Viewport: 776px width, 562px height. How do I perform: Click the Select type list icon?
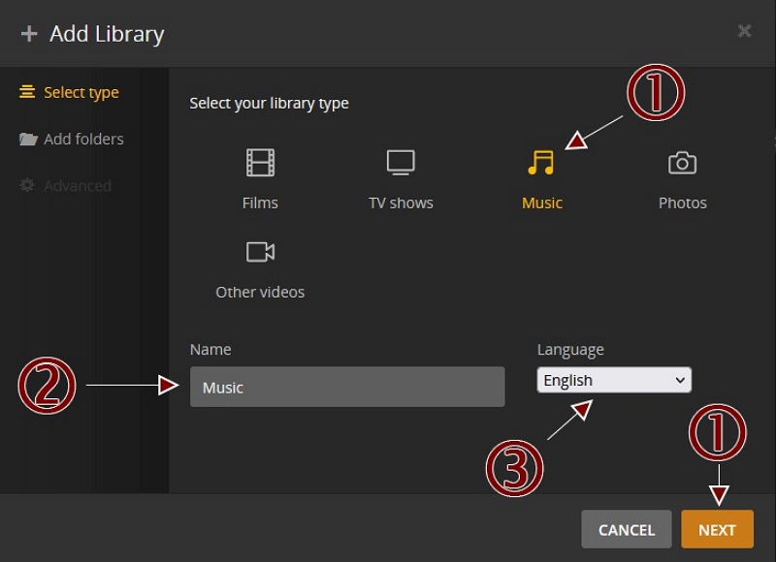(27, 91)
